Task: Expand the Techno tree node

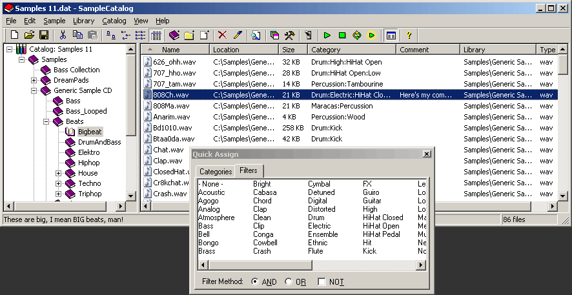Action: click(59, 183)
